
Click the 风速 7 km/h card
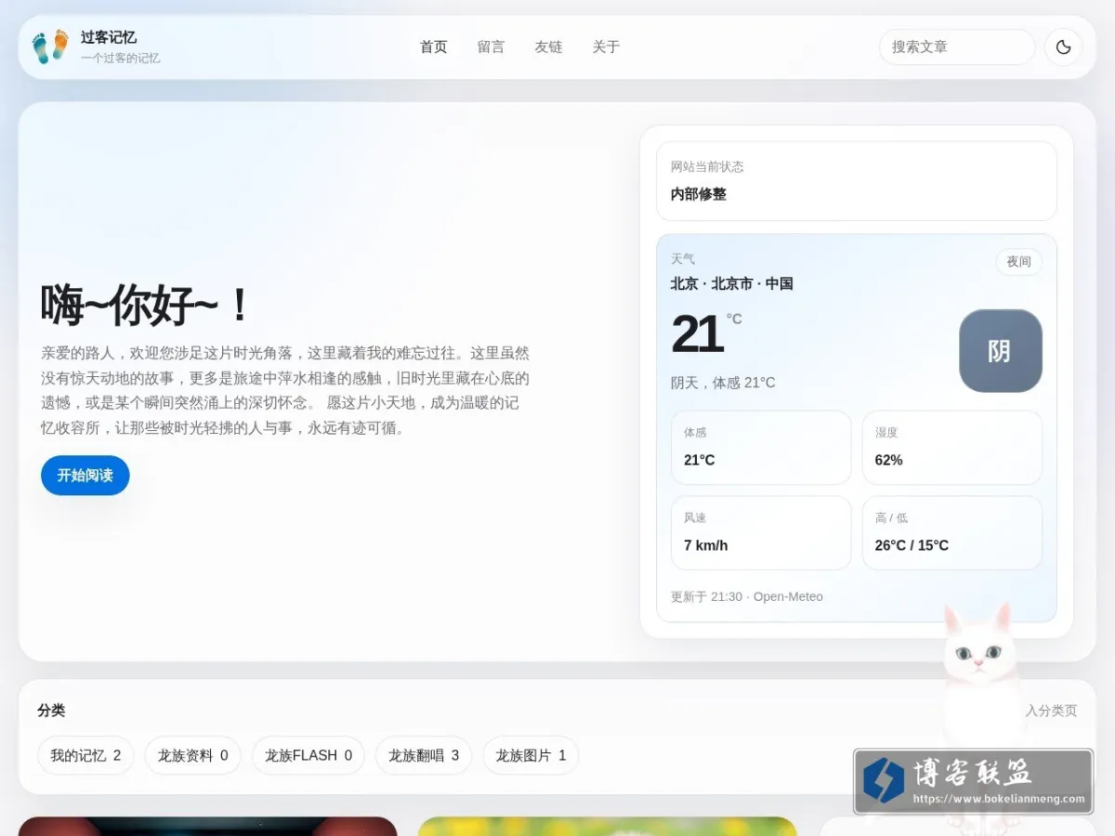pos(761,533)
